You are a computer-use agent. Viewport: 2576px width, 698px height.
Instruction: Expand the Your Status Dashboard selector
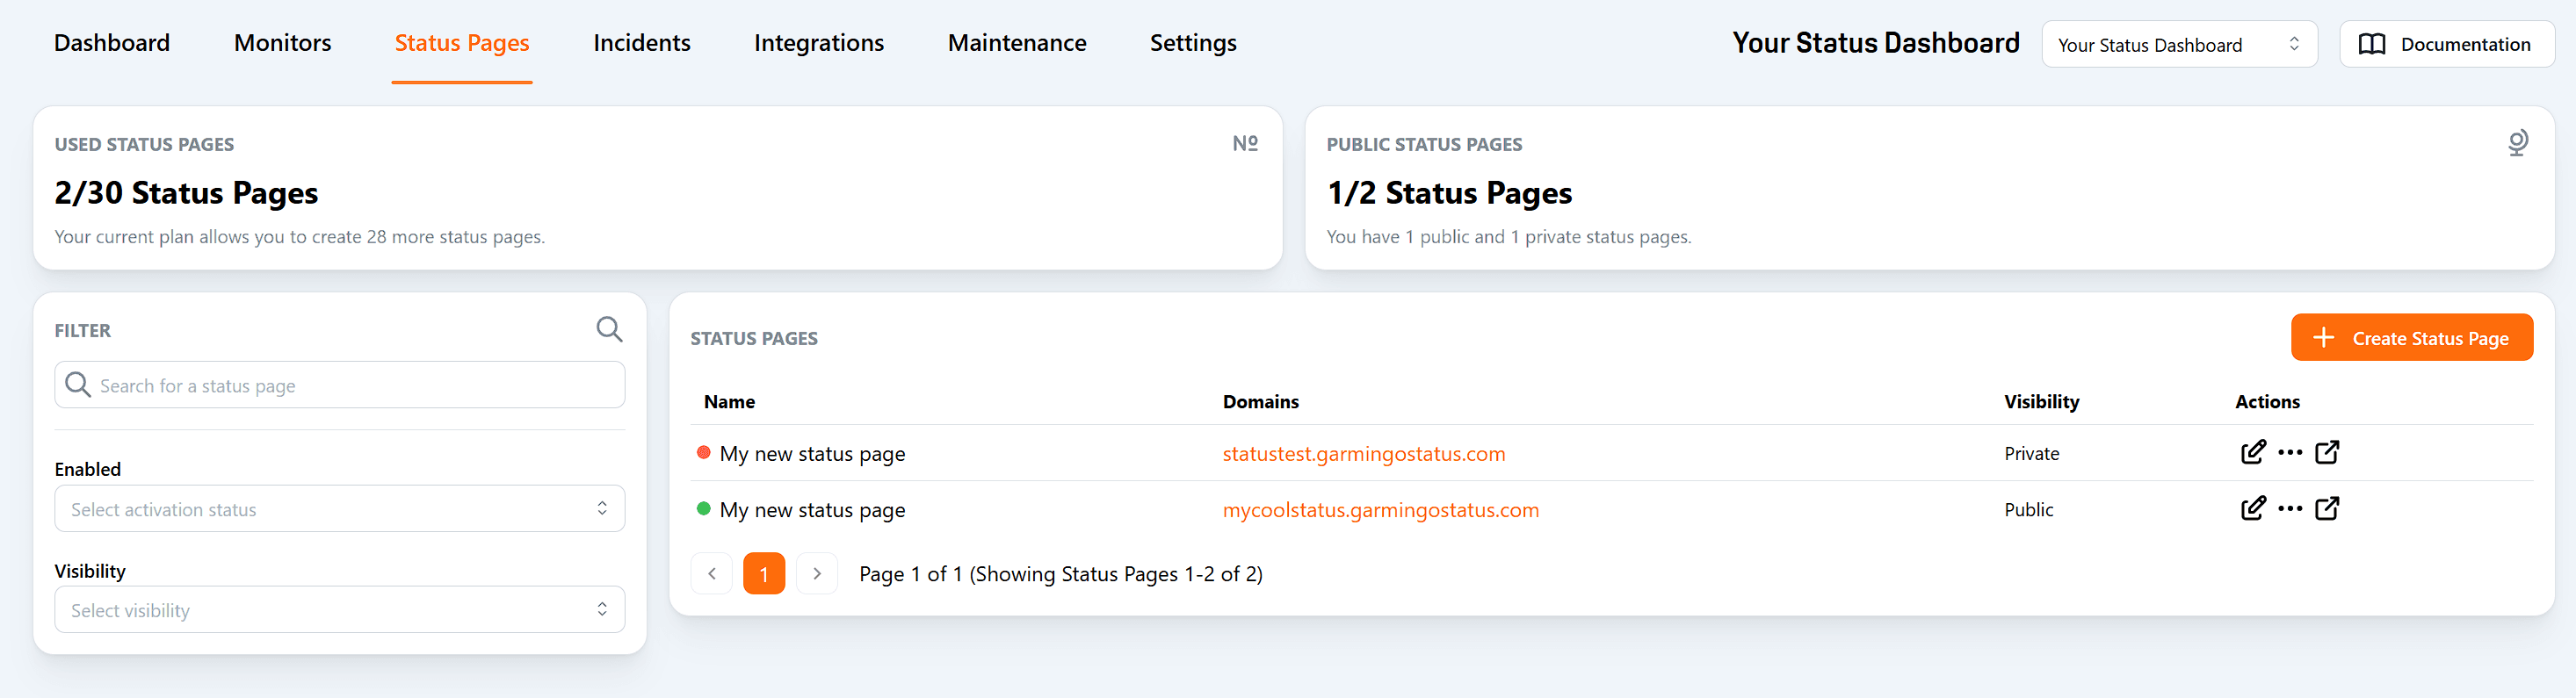point(2179,44)
